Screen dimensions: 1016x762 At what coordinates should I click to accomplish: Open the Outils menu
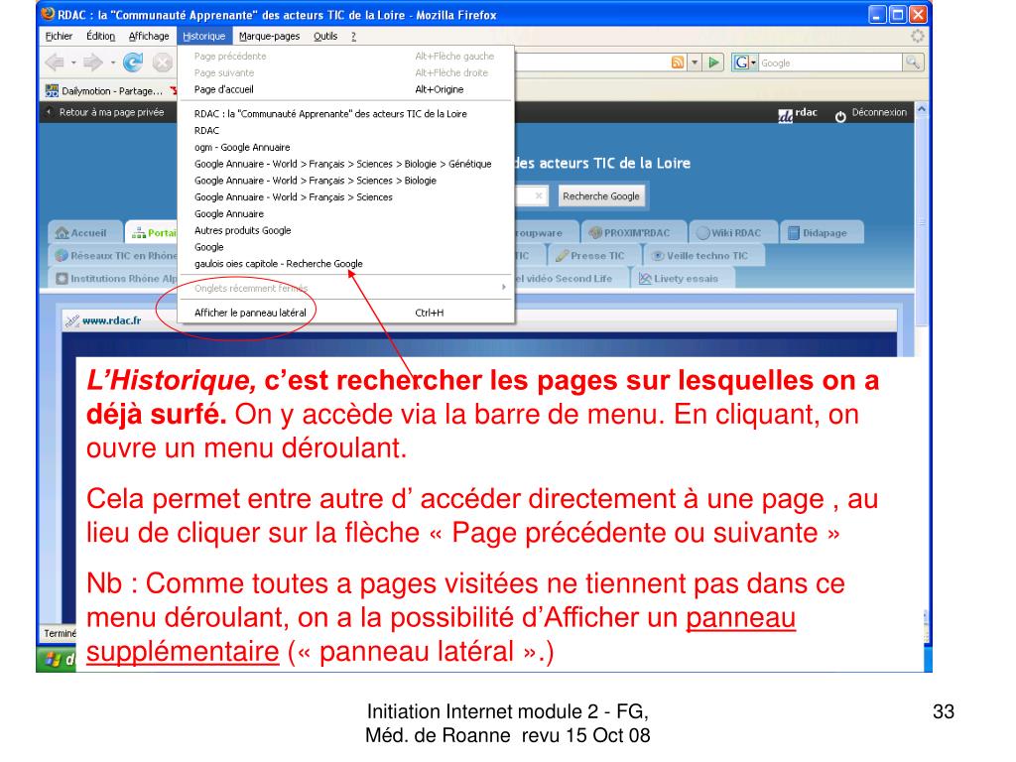click(325, 37)
